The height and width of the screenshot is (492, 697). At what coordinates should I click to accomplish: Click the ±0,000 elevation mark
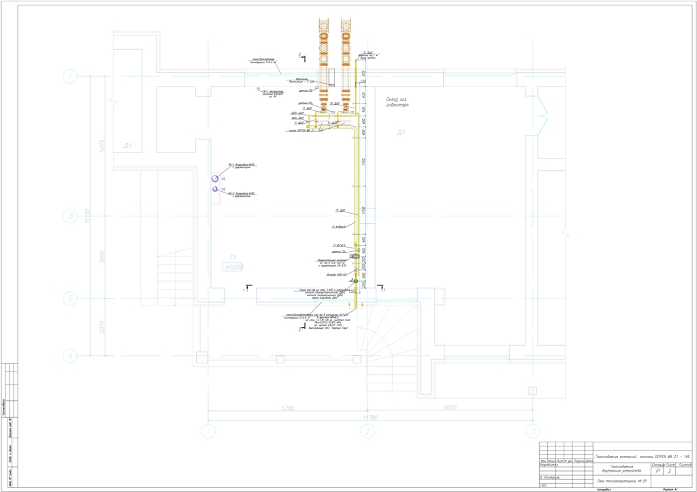click(x=233, y=267)
